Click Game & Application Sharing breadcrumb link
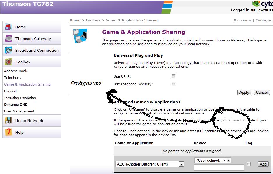The image size is (273, 174). 132,20
